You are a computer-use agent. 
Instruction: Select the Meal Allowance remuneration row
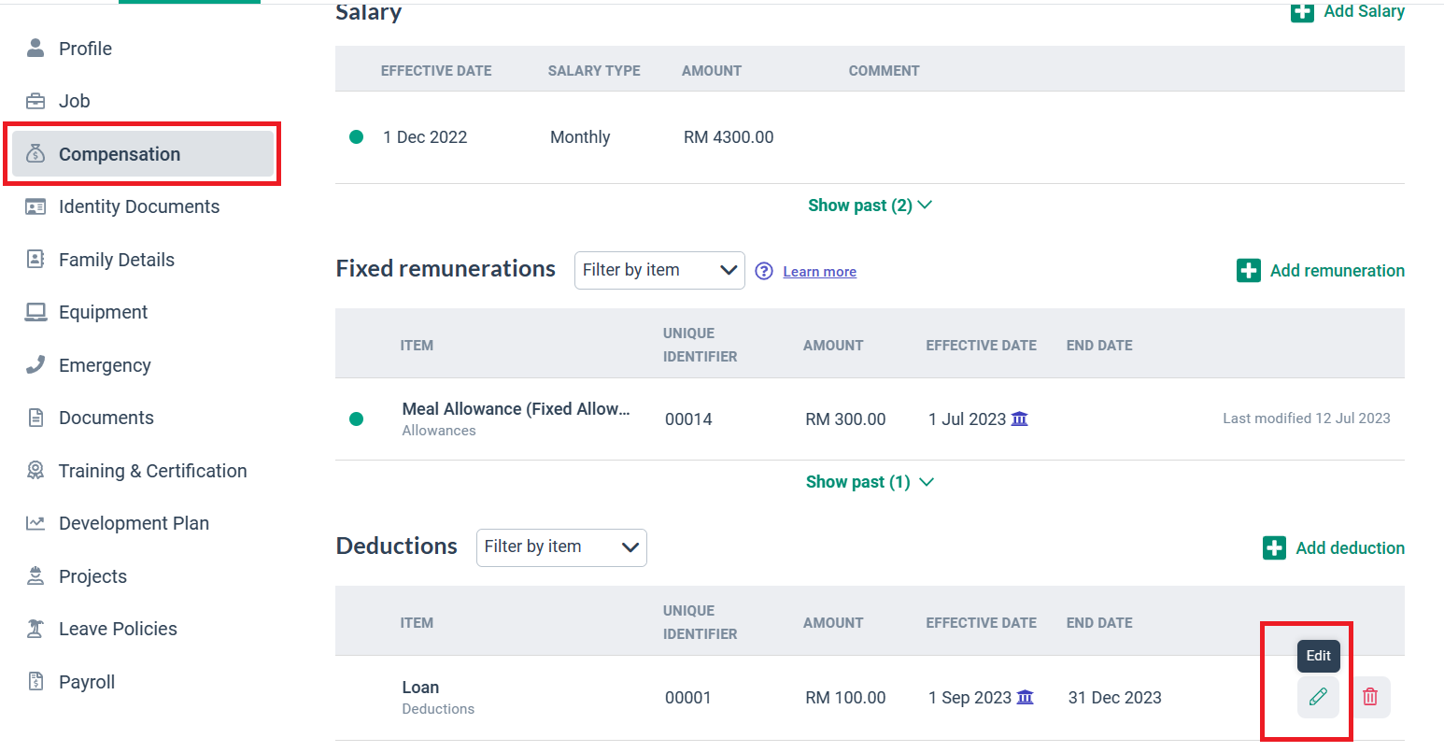[x=516, y=418]
